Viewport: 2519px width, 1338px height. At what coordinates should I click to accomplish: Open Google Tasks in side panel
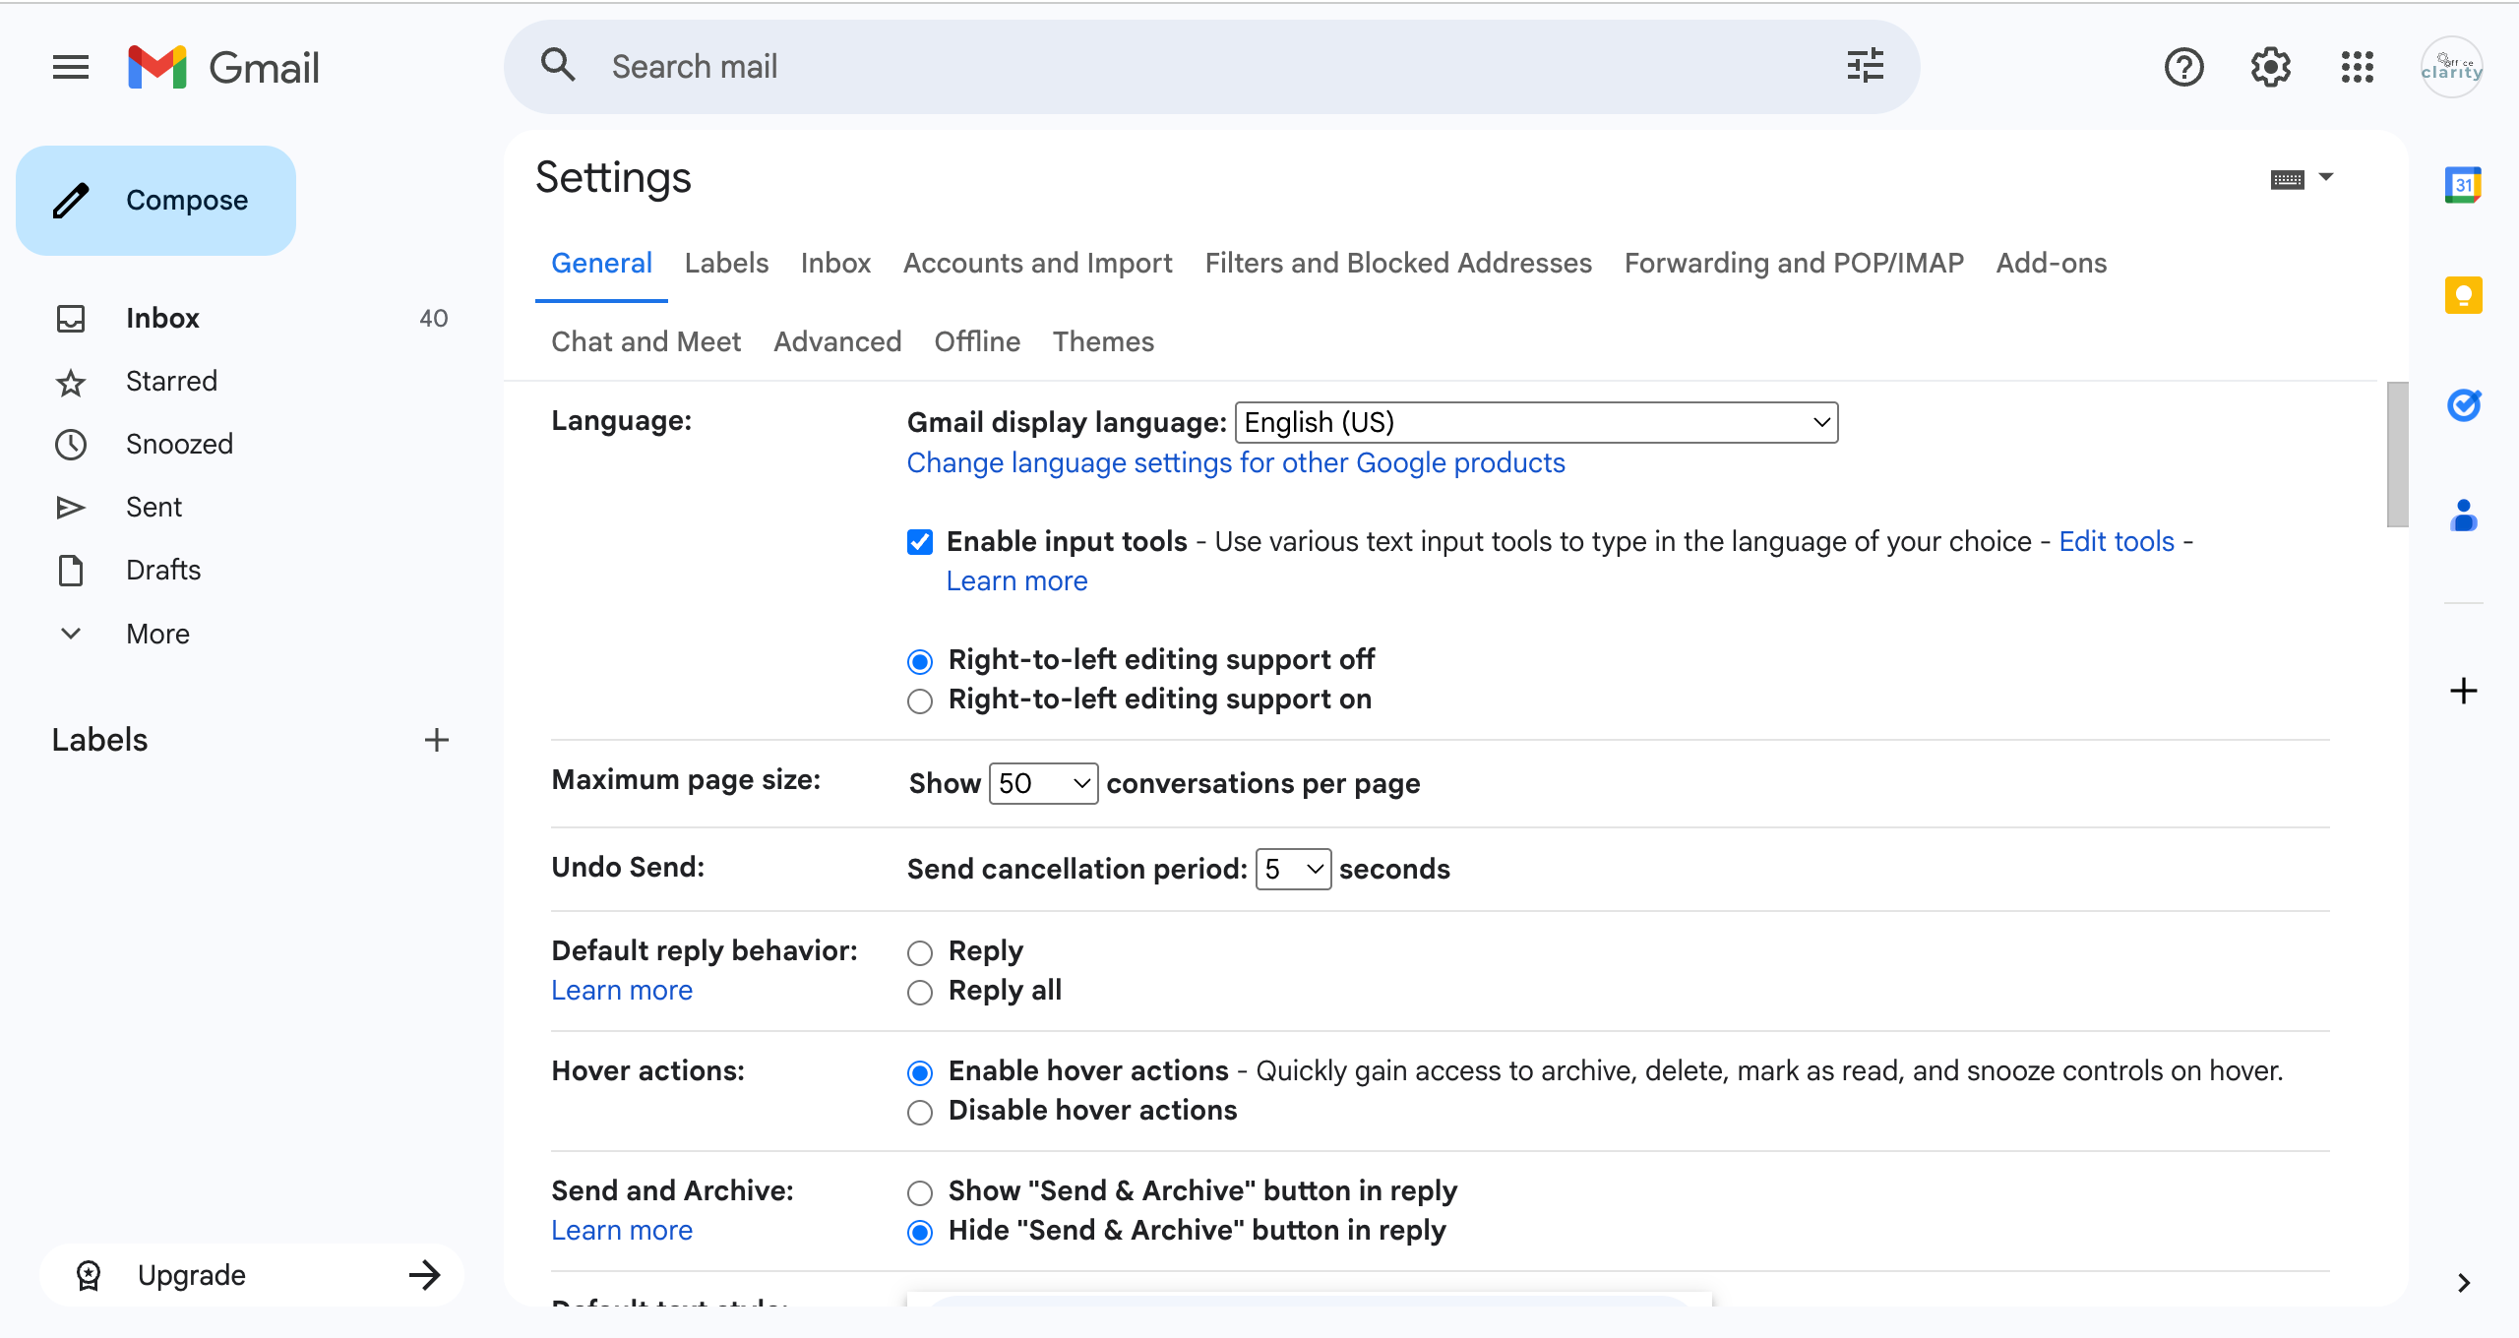[2463, 404]
